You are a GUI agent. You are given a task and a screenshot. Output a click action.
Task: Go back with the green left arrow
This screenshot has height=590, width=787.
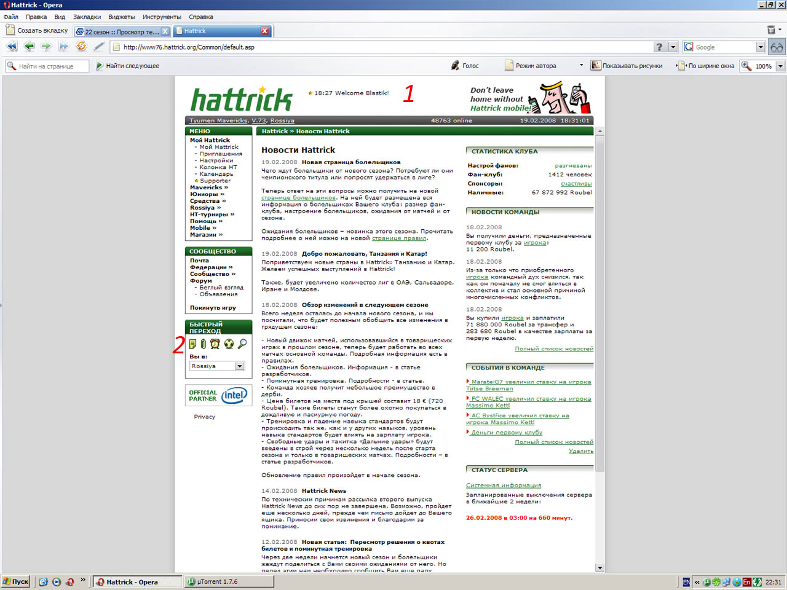click(x=29, y=47)
